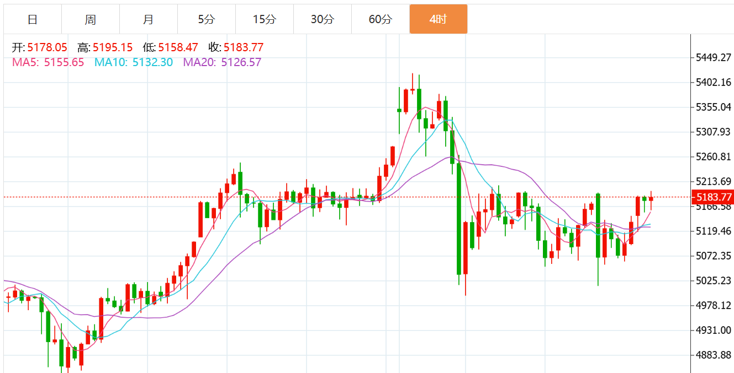Click the 高 high price value 5195.15
734x373 pixels.
coord(112,47)
